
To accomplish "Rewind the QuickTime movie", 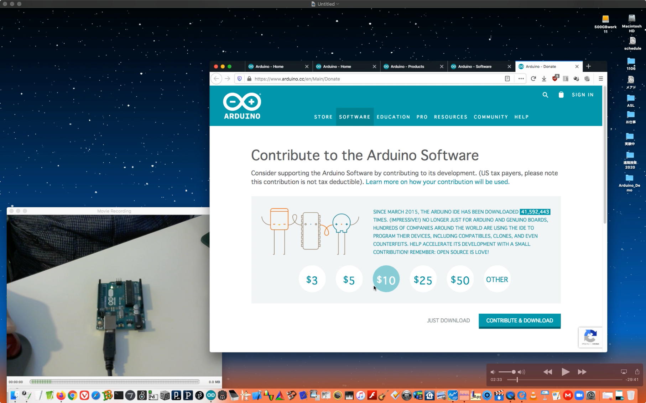I will tap(548, 372).
